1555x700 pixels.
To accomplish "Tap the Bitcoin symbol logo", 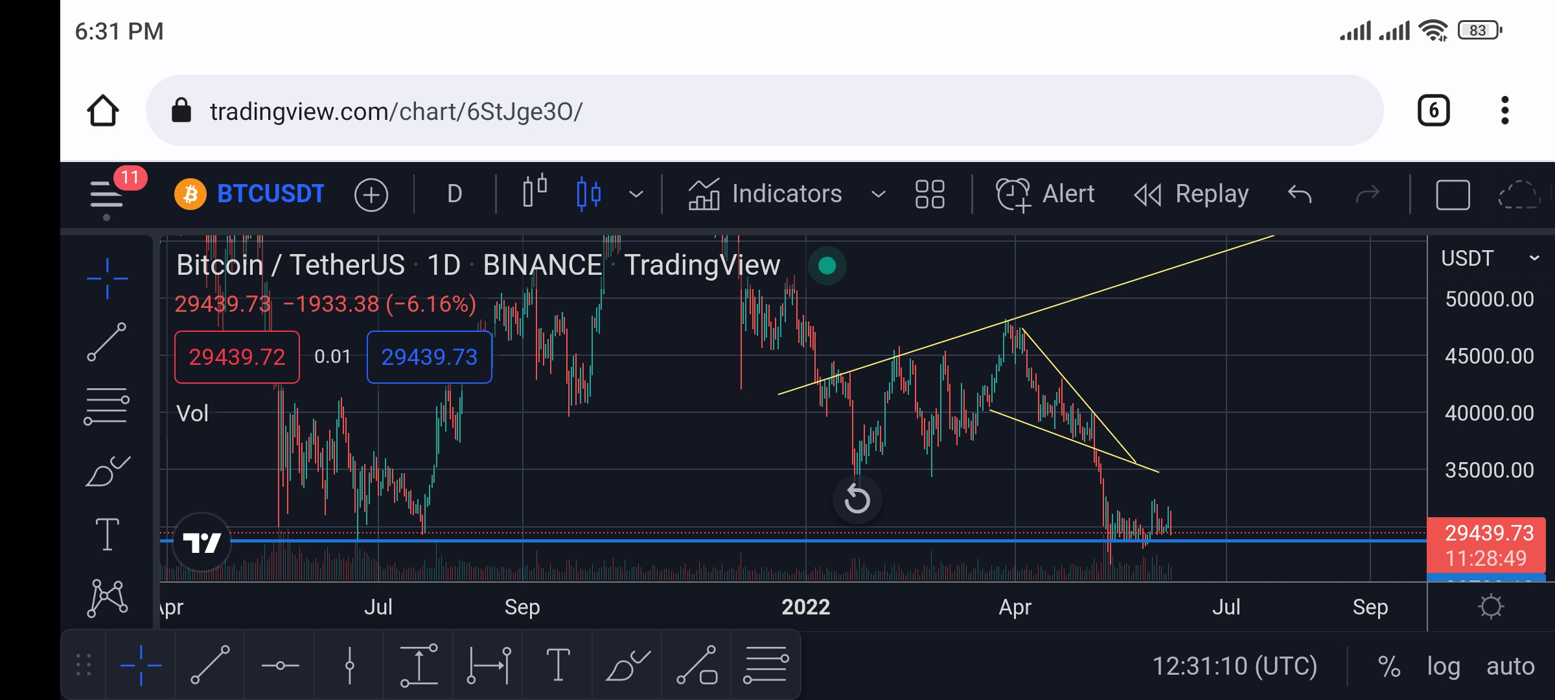I will click(x=190, y=194).
